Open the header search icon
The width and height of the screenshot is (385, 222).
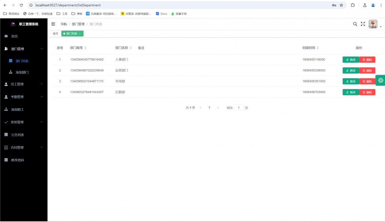(355, 24)
